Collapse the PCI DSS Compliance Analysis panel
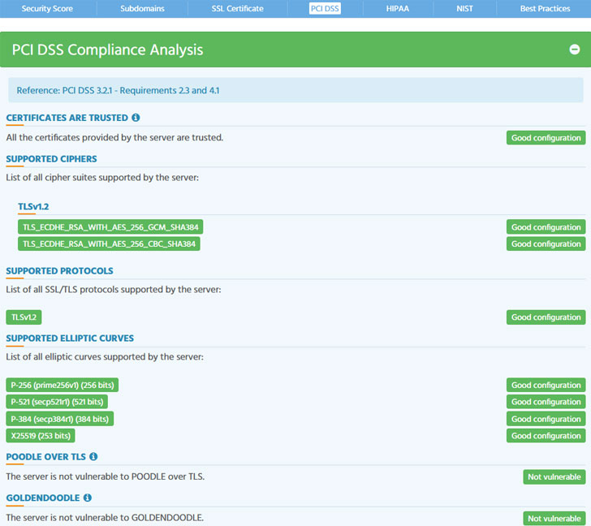The width and height of the screenshot is (591, 526). (574, 50)
